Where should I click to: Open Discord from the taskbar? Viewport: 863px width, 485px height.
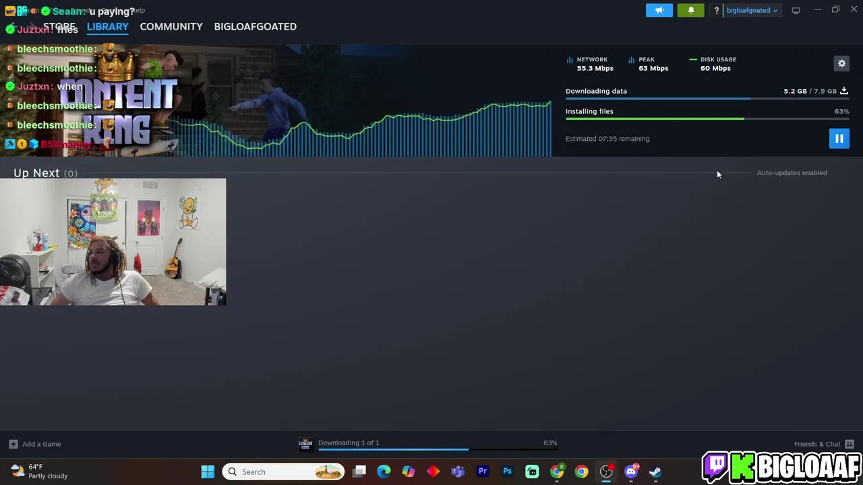[631, 472]
